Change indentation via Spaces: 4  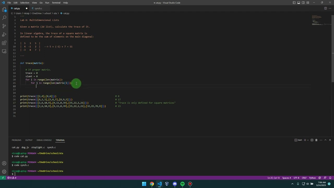point(287,178)
